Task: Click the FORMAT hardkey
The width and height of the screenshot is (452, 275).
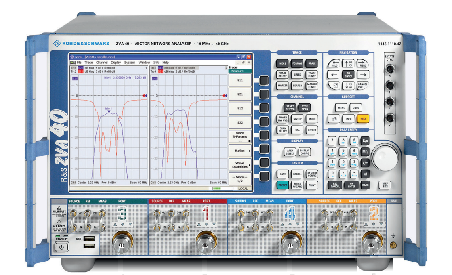Action: pyautogui.click(x=297, y=64)
